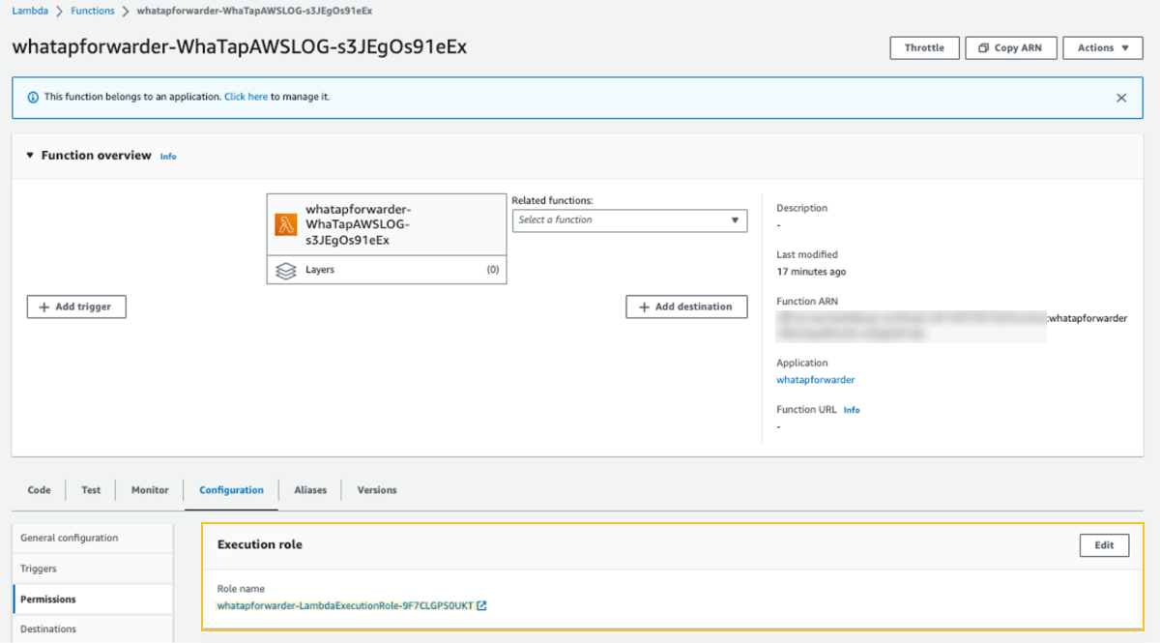Select the Configuration tab
Screen dimensions: 1160x643
[231, 490]
